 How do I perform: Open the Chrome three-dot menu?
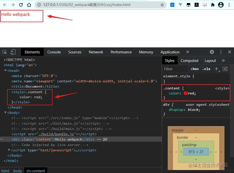229,5
